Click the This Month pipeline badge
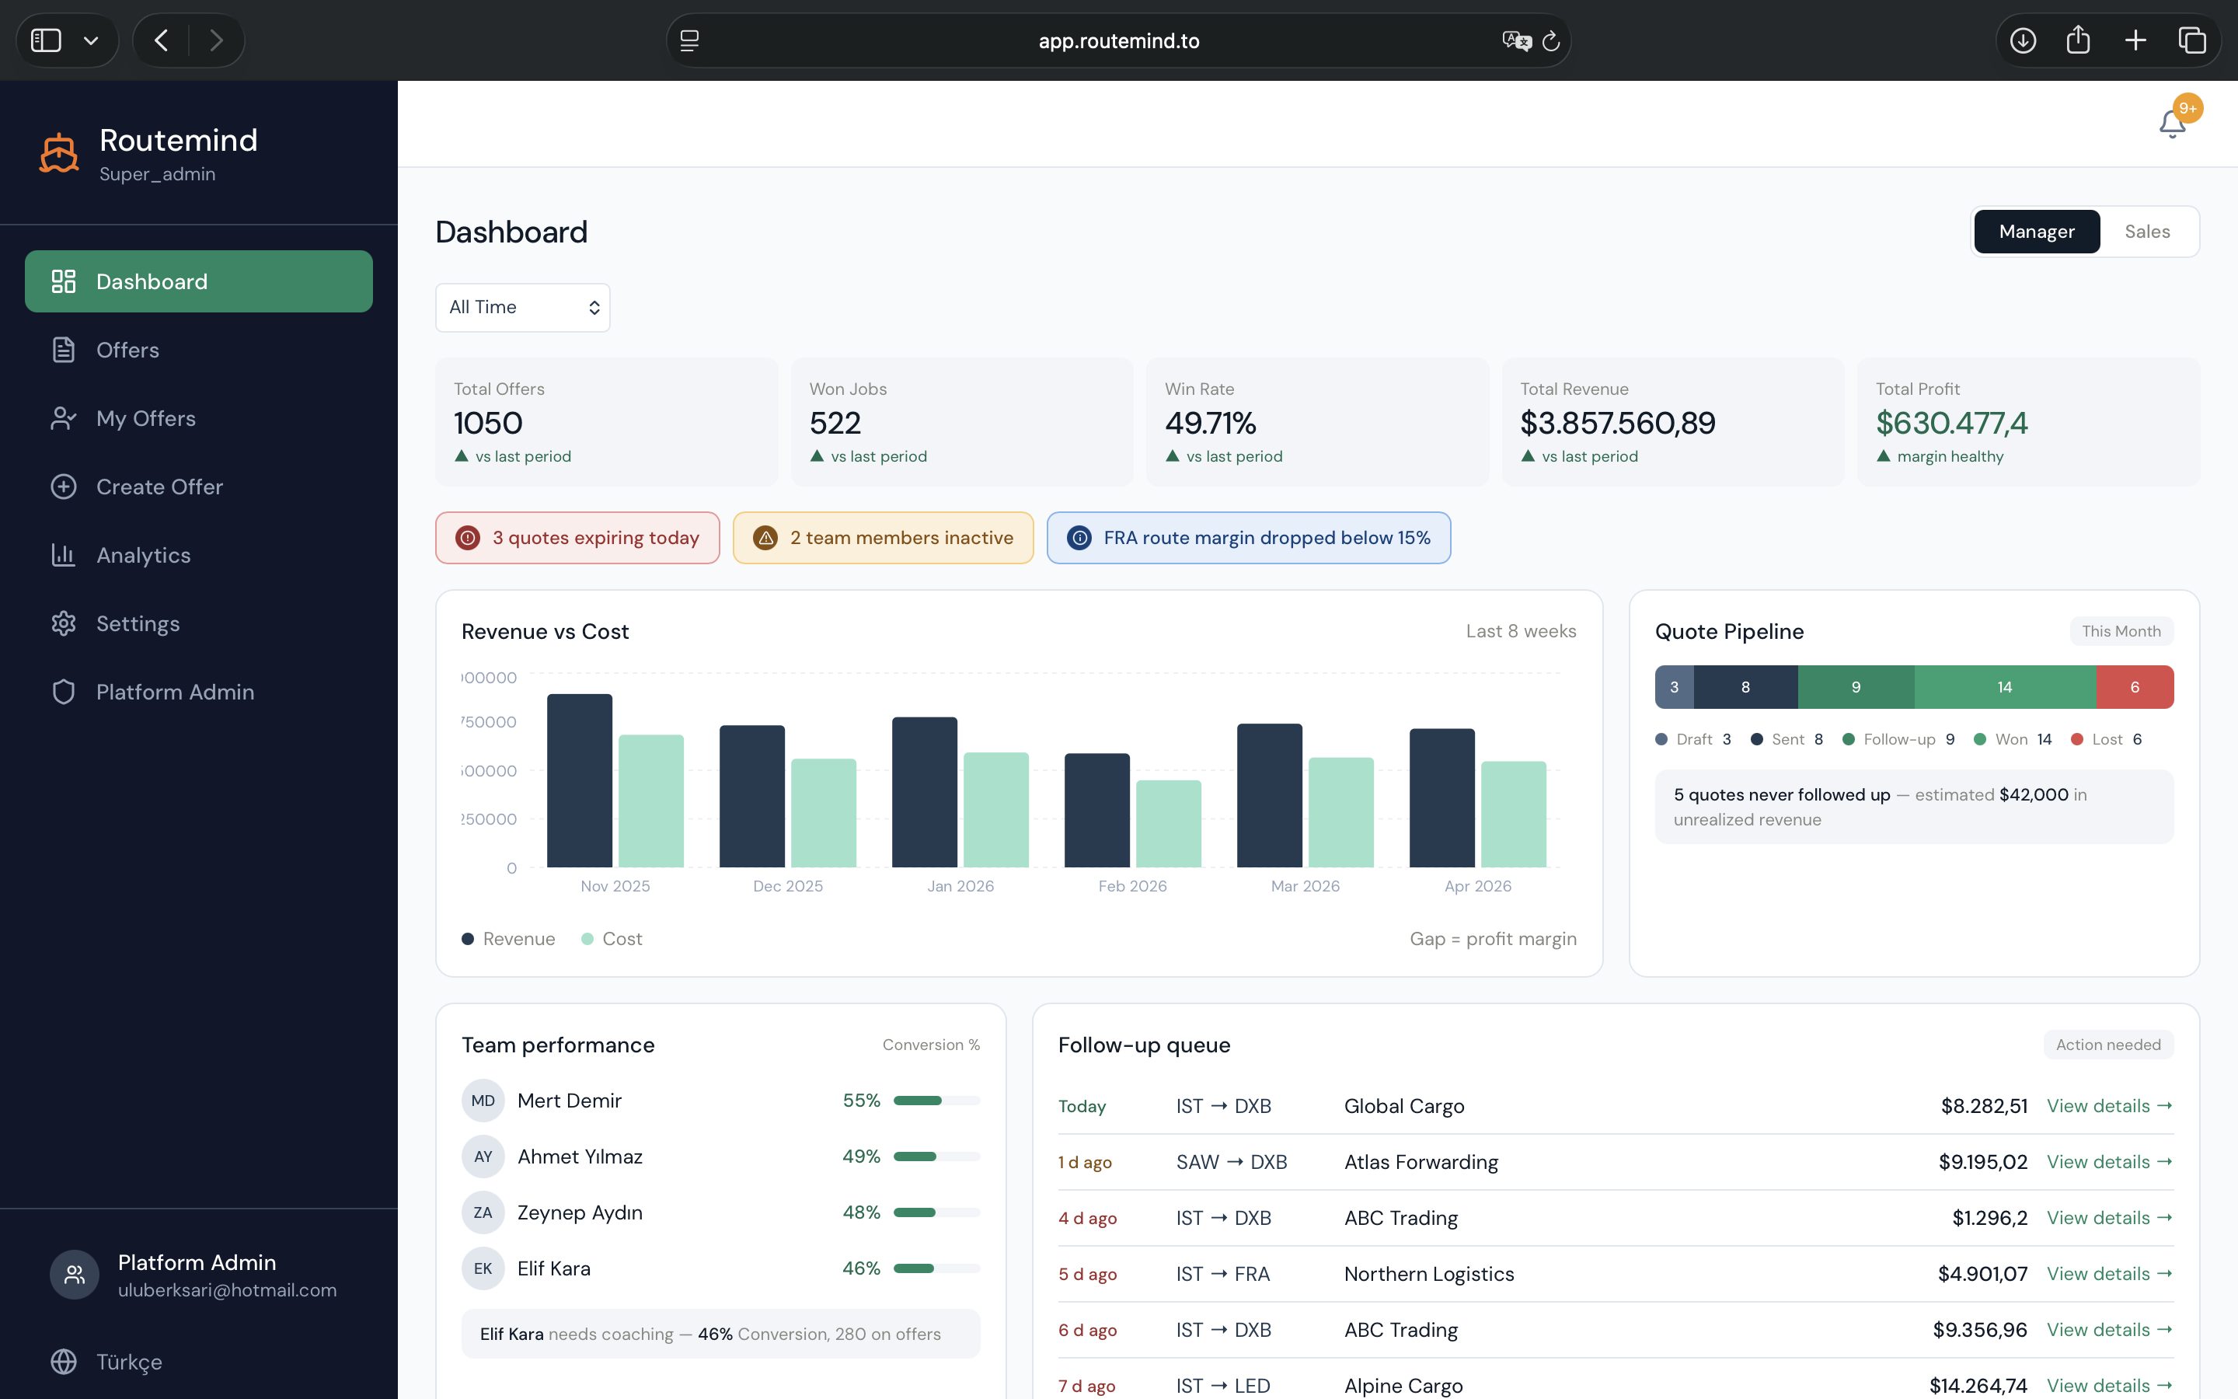This screenshot has width=2238, height=1399. tap(2121, 631)
